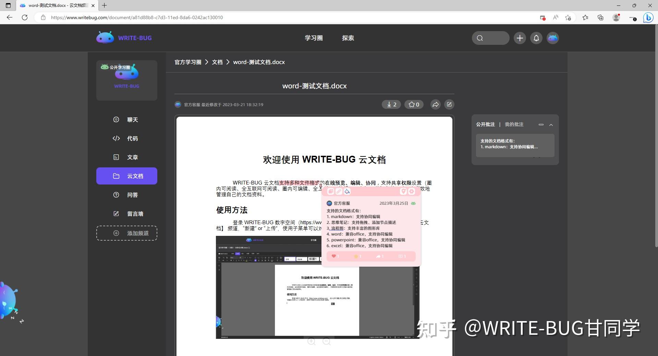The width and height of the screenshot is (658, 356).
Task: Select the highlighter pen tool in annotation popup
Action: (339, 191)
